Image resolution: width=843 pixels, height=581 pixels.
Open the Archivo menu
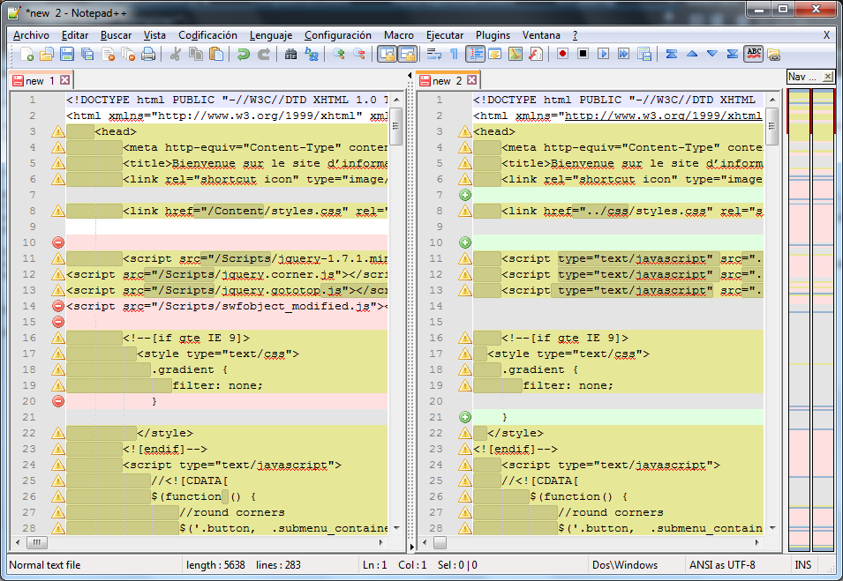pos(31,35)
